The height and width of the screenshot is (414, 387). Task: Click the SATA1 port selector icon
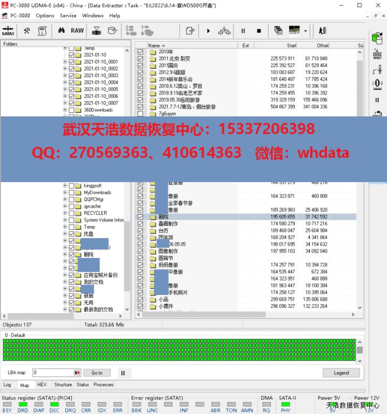[8, 31]
